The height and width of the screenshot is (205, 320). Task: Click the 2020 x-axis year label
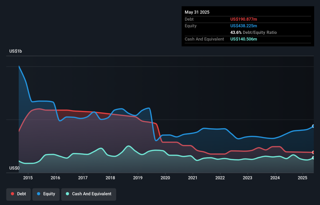[x=165, y=178]
